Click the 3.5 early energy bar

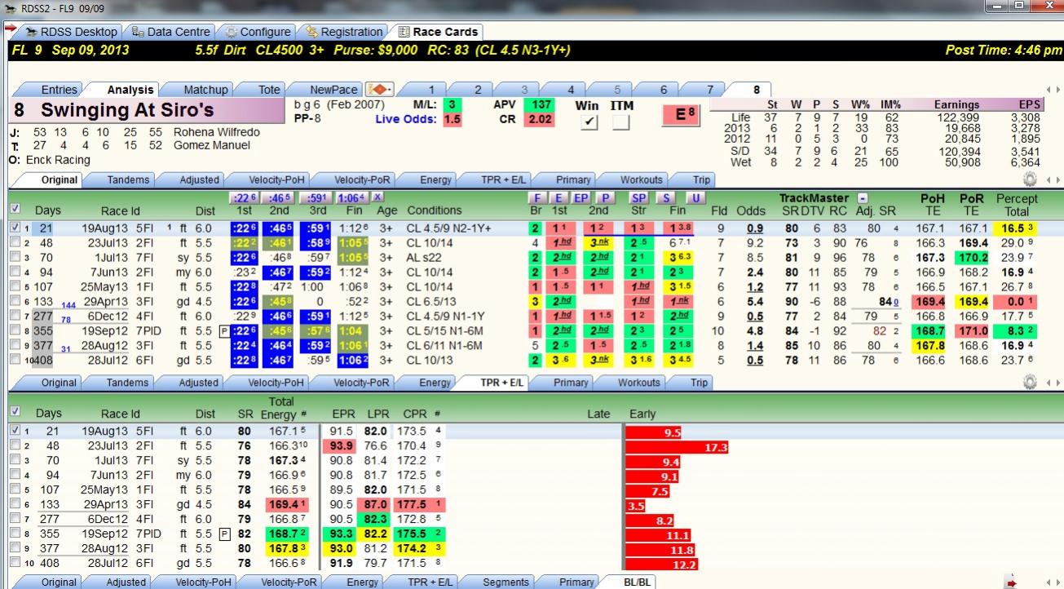coord(636,506)
